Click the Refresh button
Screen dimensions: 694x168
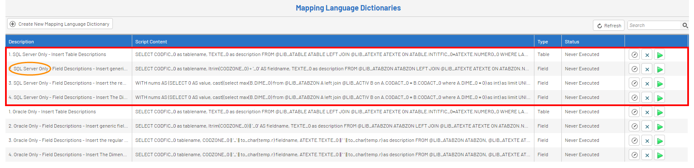tap(609, 26)
